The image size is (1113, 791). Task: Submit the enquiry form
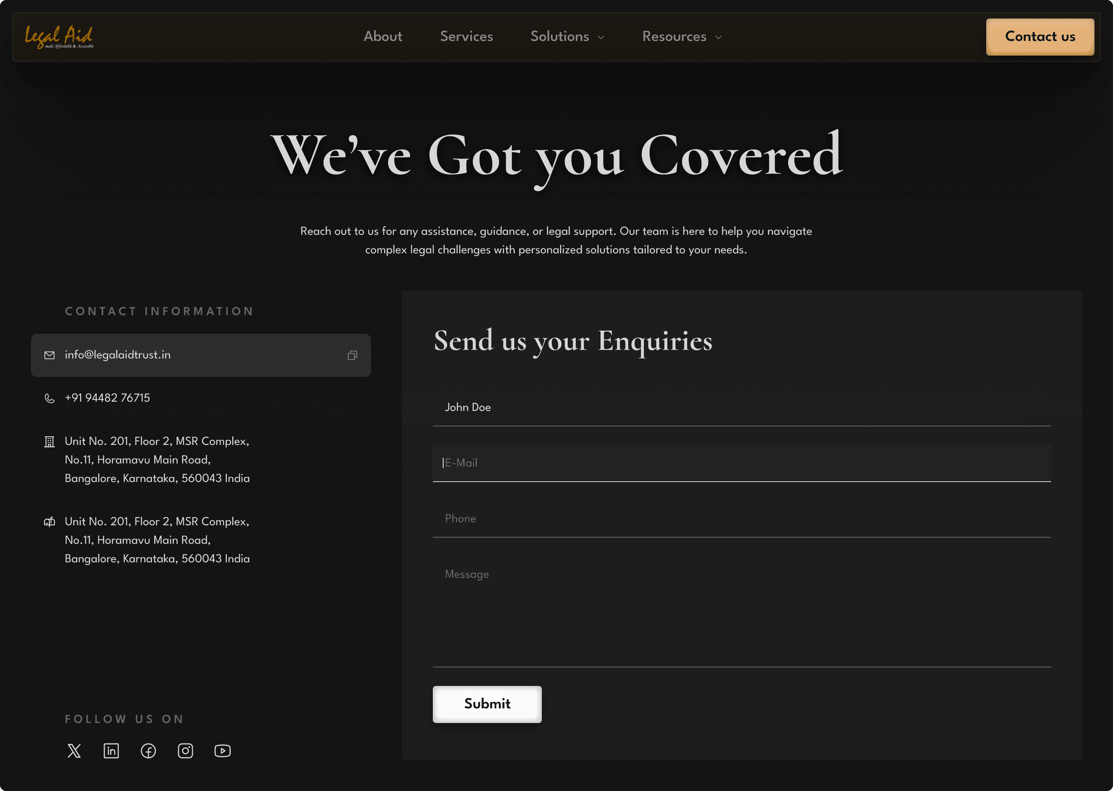point(487,704)
